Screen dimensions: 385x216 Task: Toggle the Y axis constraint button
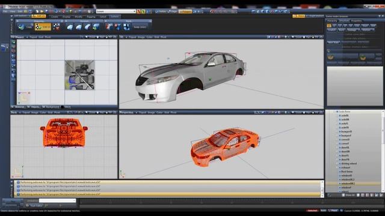pyautogui.click(x=143, y=11)
